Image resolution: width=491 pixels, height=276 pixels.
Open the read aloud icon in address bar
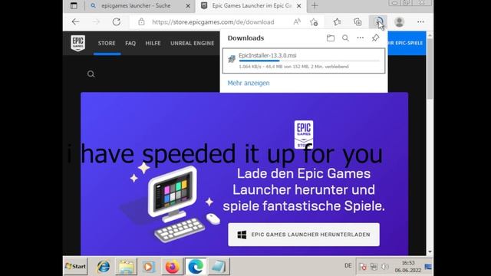pyautogui.click(x=297, y=22)
